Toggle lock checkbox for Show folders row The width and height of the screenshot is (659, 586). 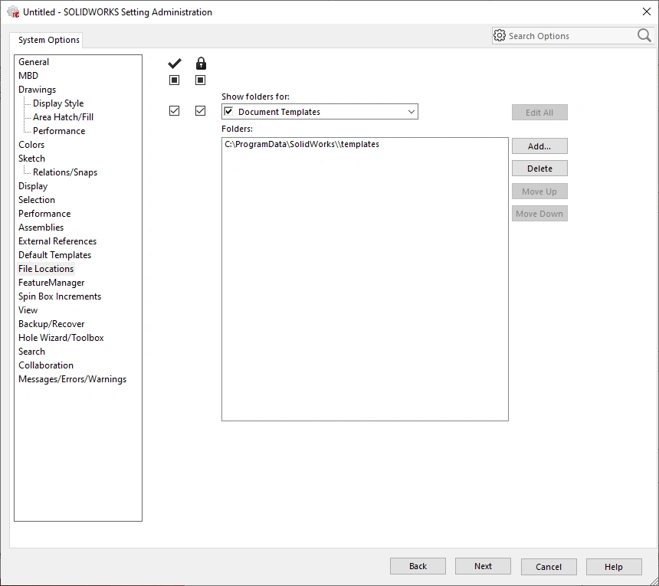(x=201, y=111)
